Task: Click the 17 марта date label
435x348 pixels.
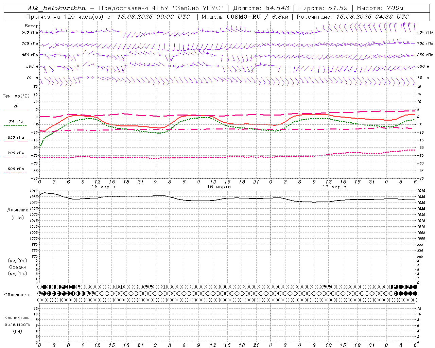Action: 334,187
